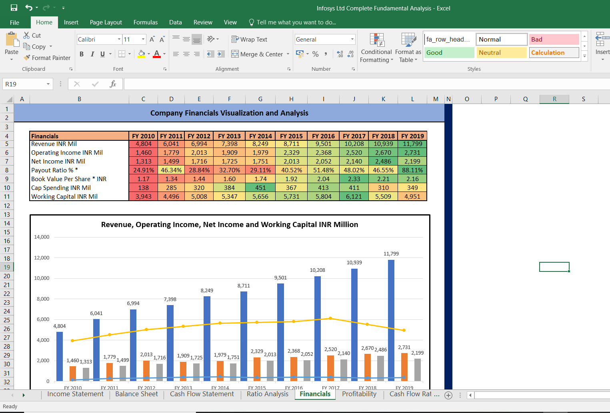
Task: Center text horizontally
Action: 186,54
